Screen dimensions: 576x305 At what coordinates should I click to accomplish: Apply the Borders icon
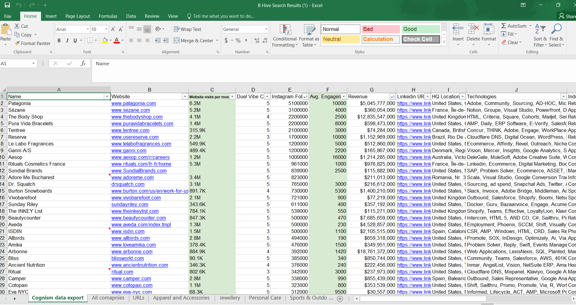[x=90, y=40]
